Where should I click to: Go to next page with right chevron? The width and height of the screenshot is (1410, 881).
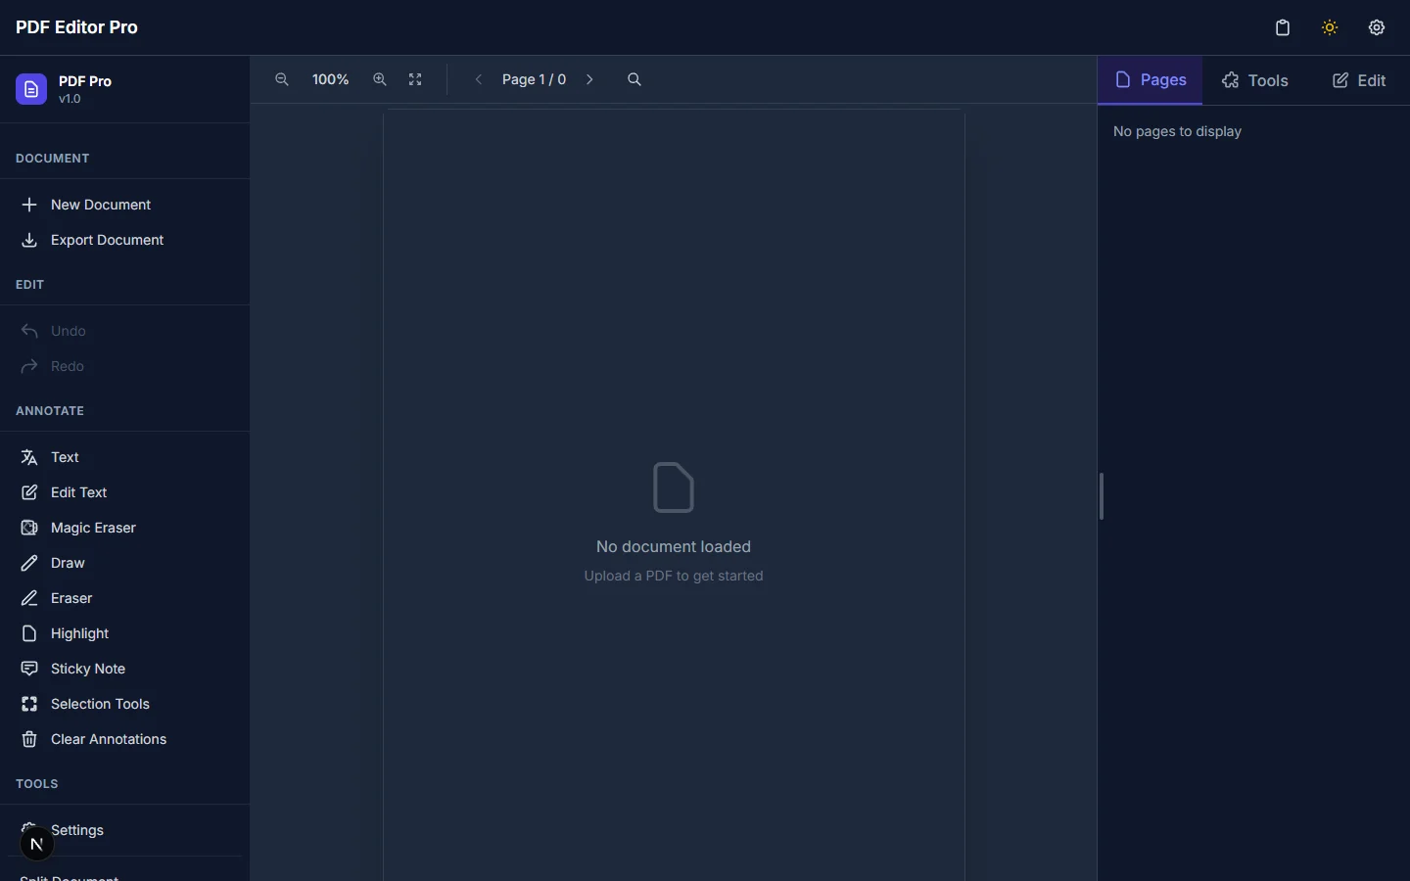[x=589, y=80]
